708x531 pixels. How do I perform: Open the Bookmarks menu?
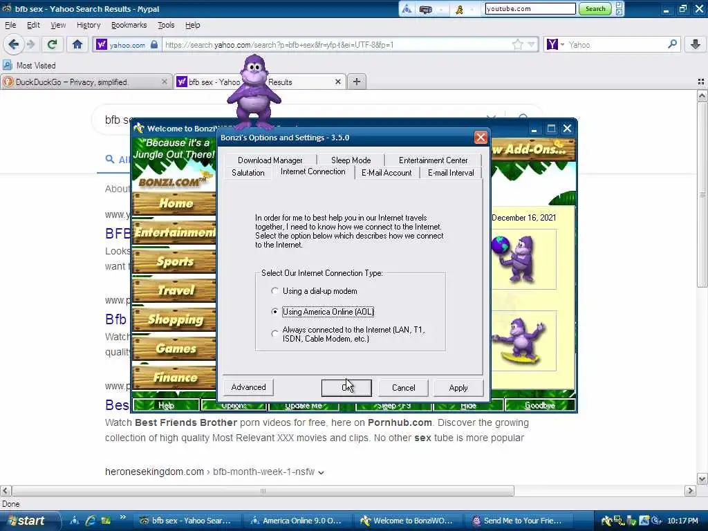tap(129, 25)
